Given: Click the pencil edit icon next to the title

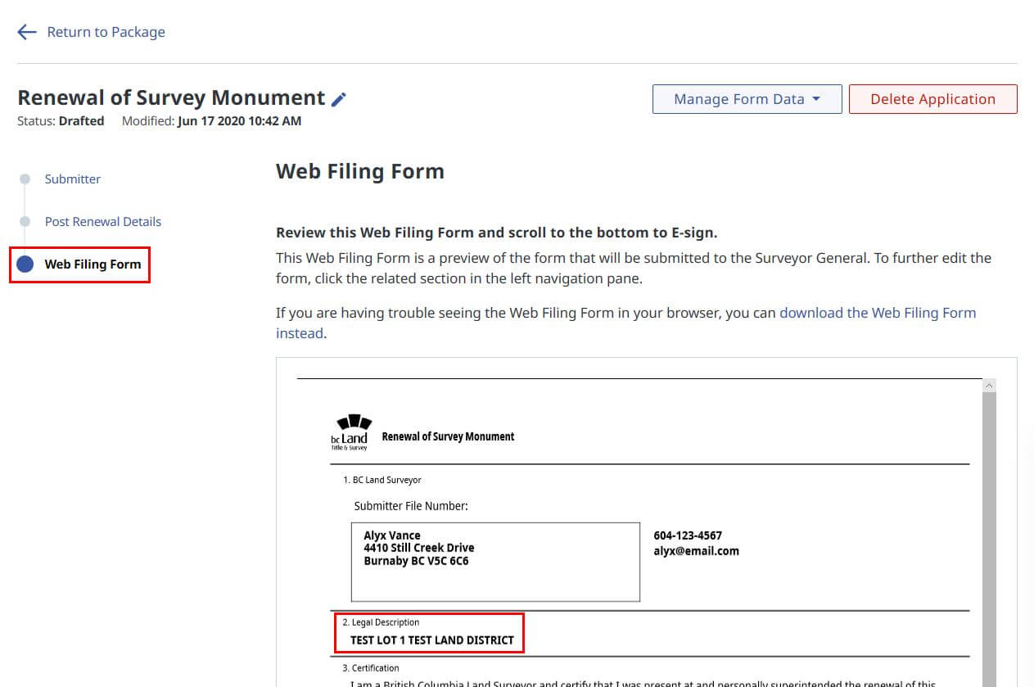Looking at the screenshot, I should click(x=339, y=99).
